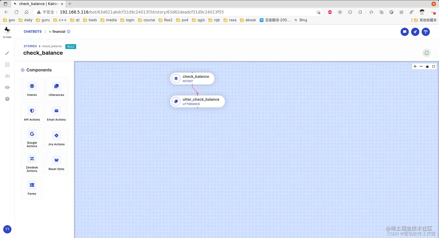This screenshot has height=238, width=439.
Task: Fit the canvas view with fullscreen icon
Action: 433,67
